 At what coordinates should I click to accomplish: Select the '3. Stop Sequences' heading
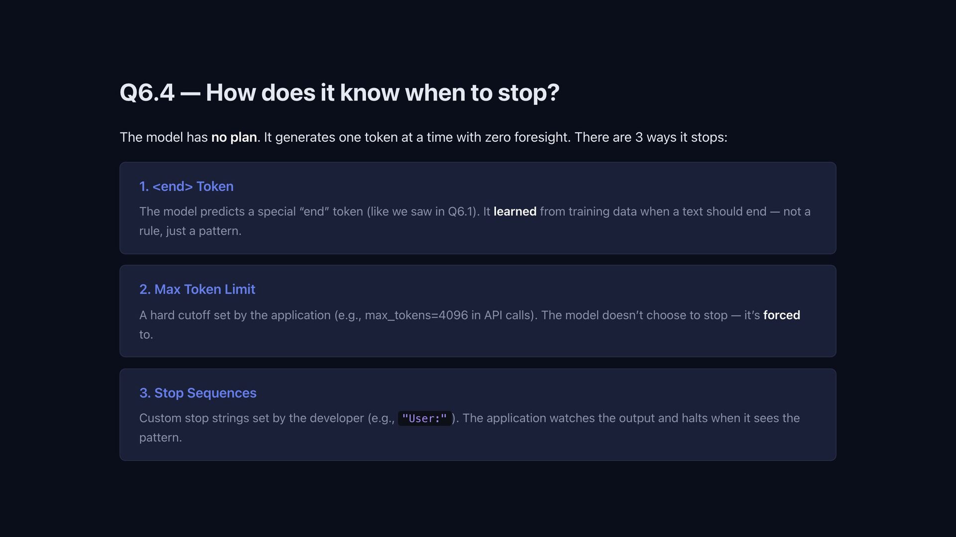198,393
